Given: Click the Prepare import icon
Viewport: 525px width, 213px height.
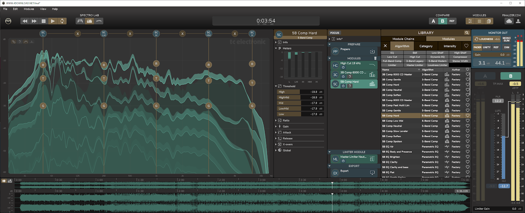Looking at the screenshot, I should pos(372,52).
